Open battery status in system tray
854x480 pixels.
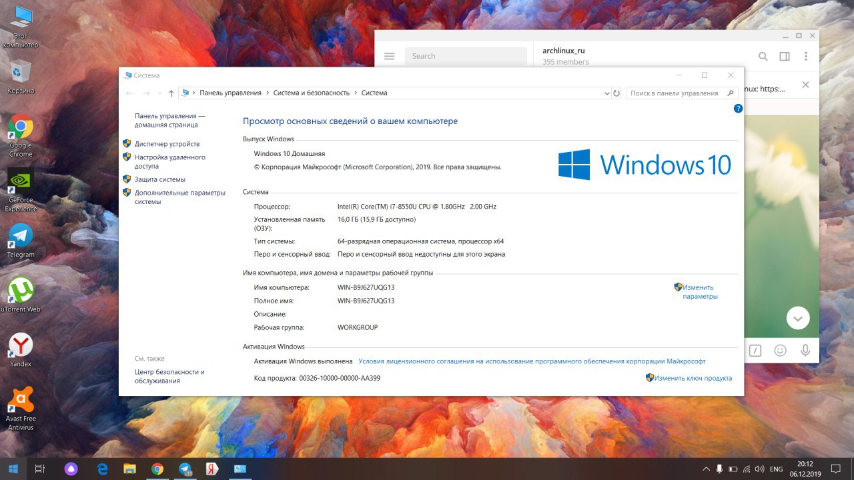click(x=733, y=469)
